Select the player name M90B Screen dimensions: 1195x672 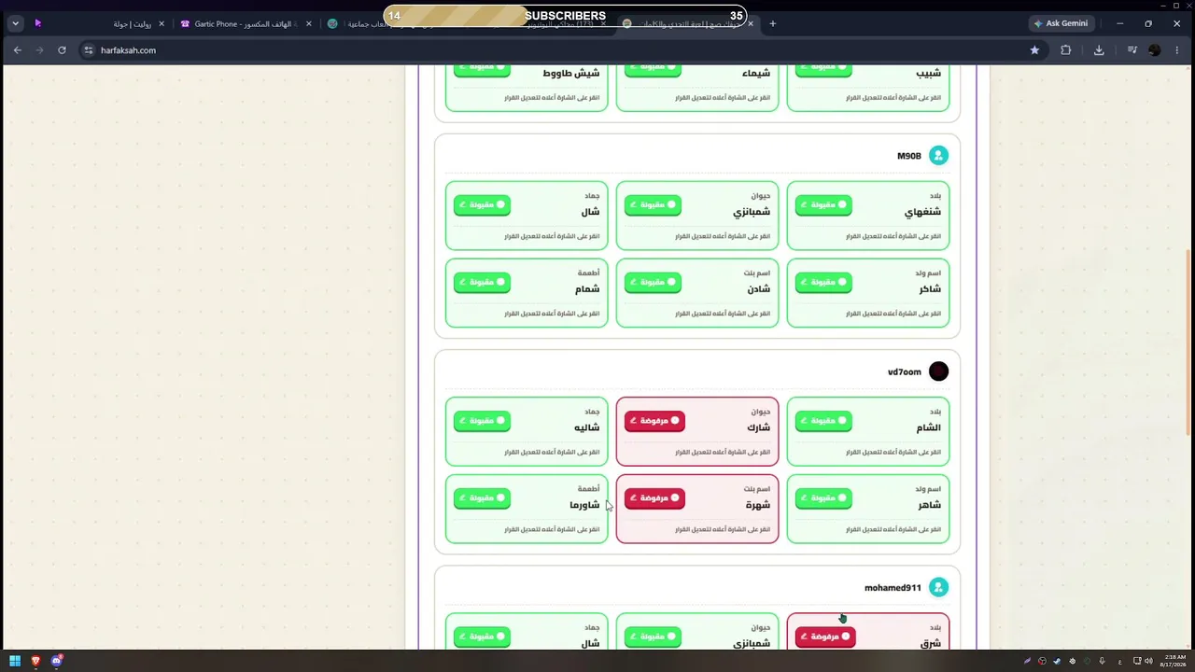point(908,156)
